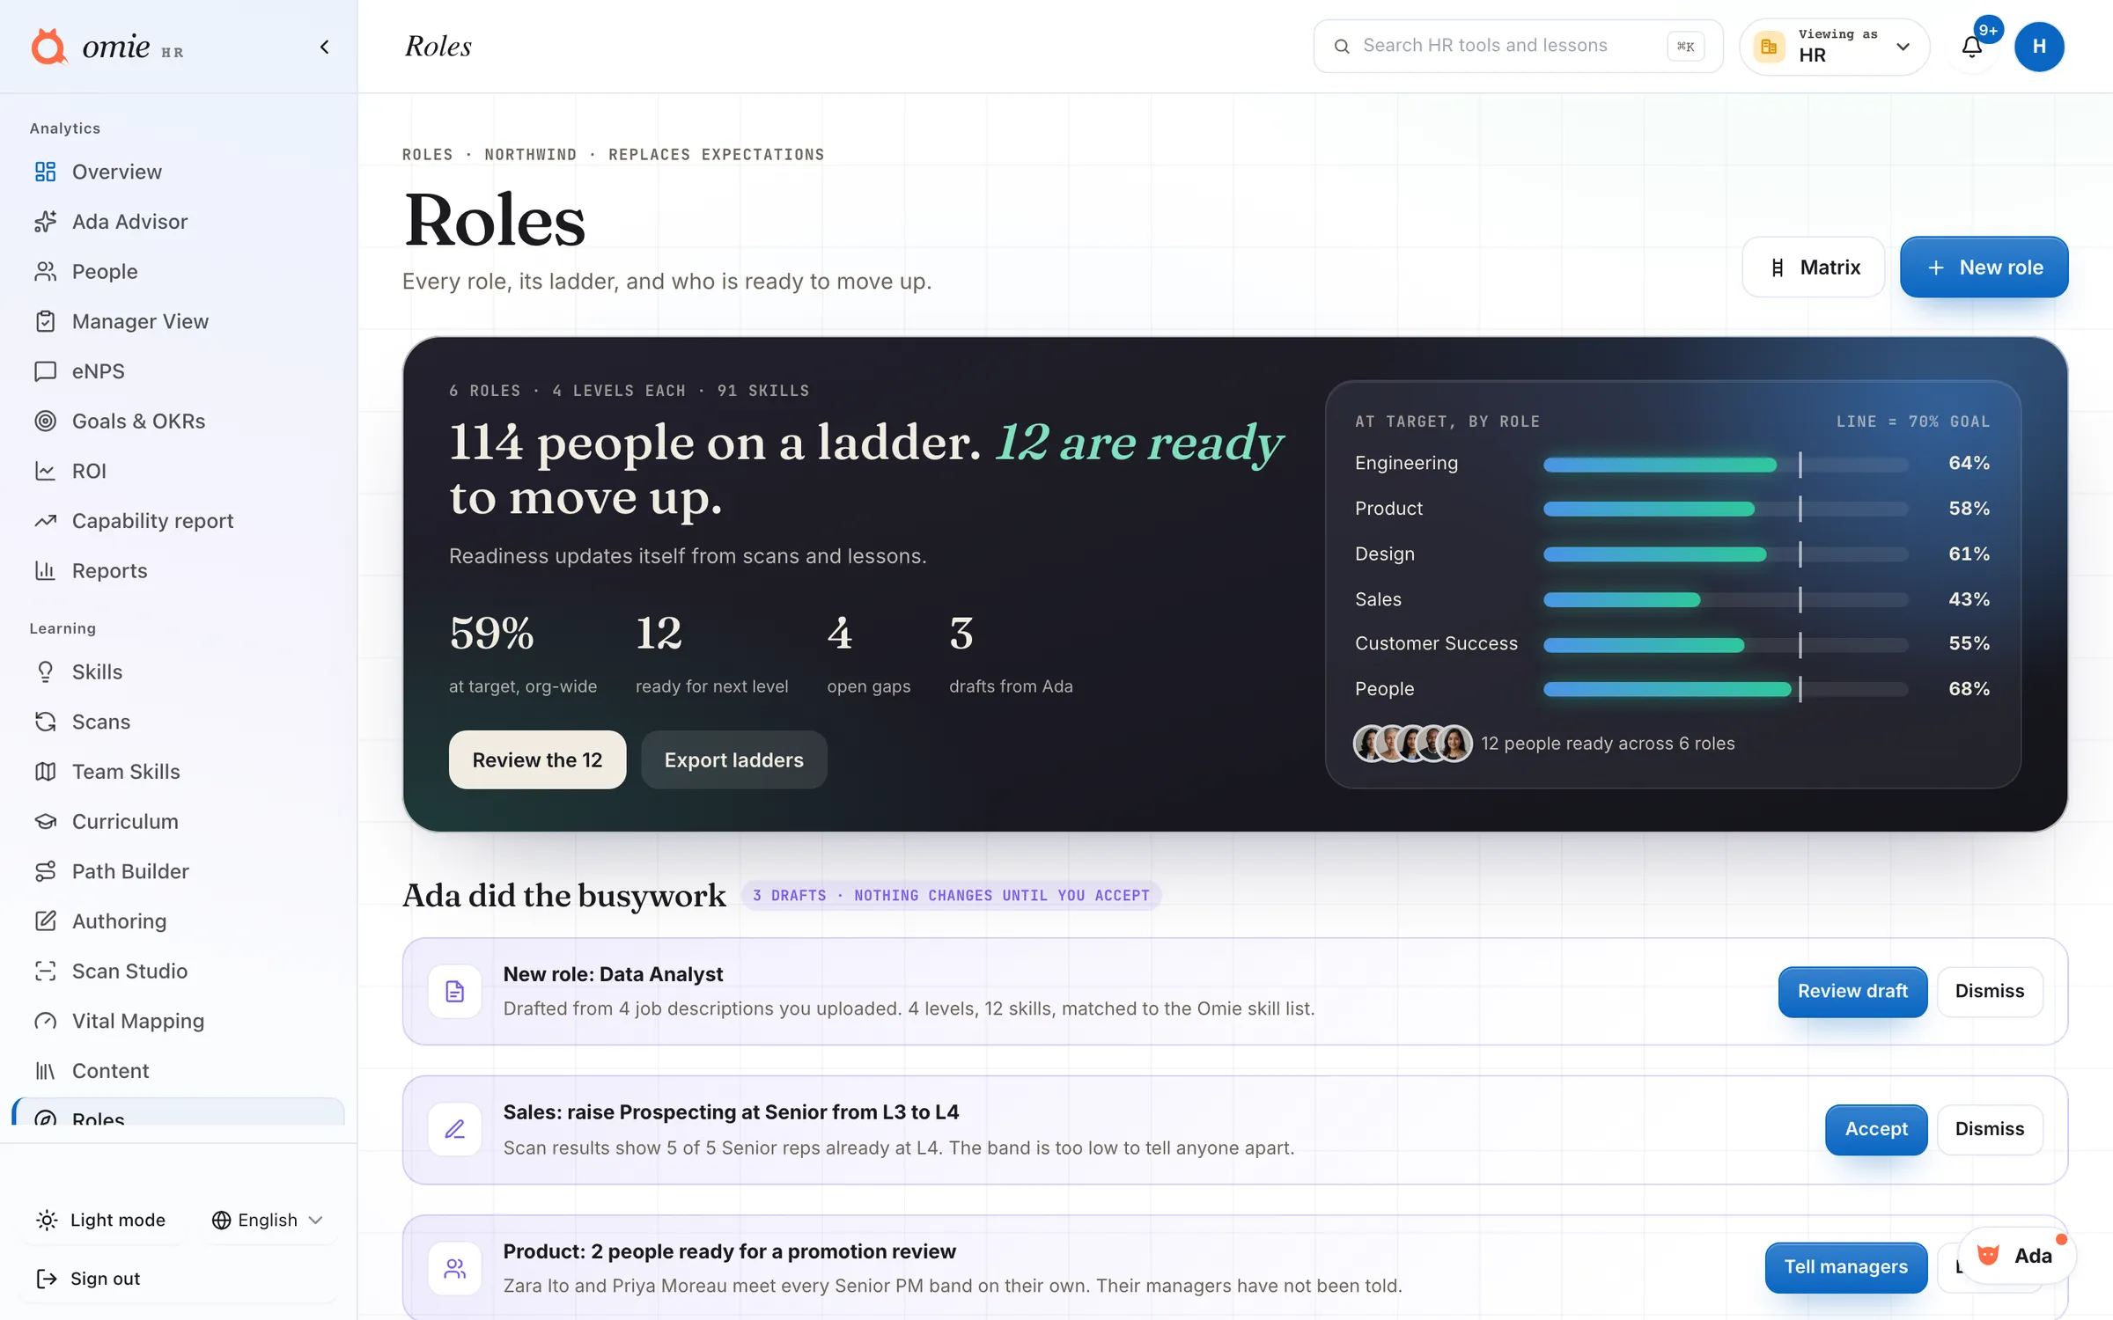Click the ROI chart icon
2113x1320 pixels.
click(45, 471)
